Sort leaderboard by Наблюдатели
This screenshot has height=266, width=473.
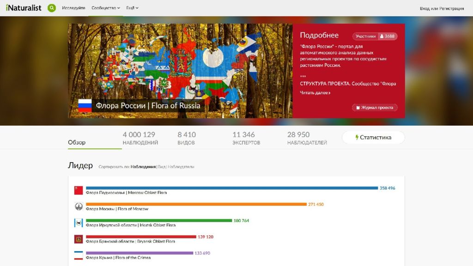coord(181,166)
